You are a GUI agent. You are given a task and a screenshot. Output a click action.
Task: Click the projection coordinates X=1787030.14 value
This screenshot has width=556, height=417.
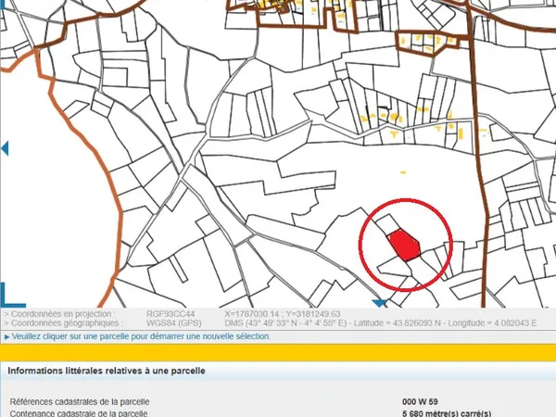point(283,314)
